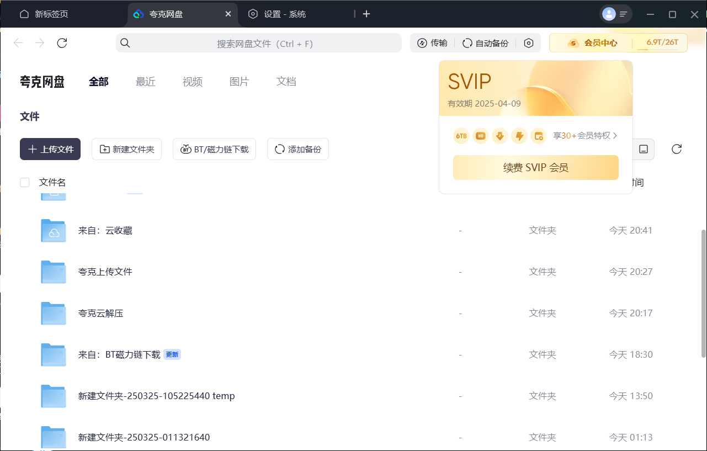Go back with the back arrow
Screen dimensions: 707x451
pyautogui.click(x=18, y=43)
